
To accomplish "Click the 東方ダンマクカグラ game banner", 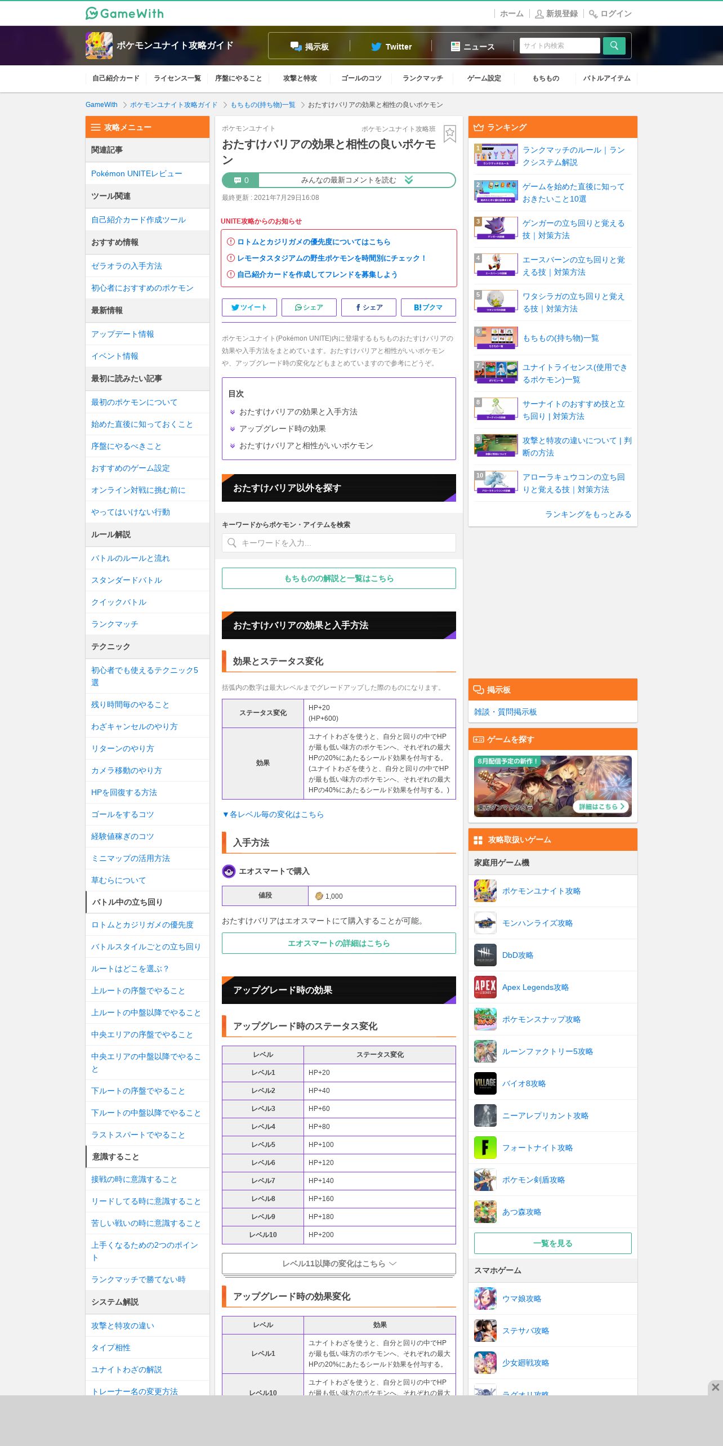I will [553, 786].
